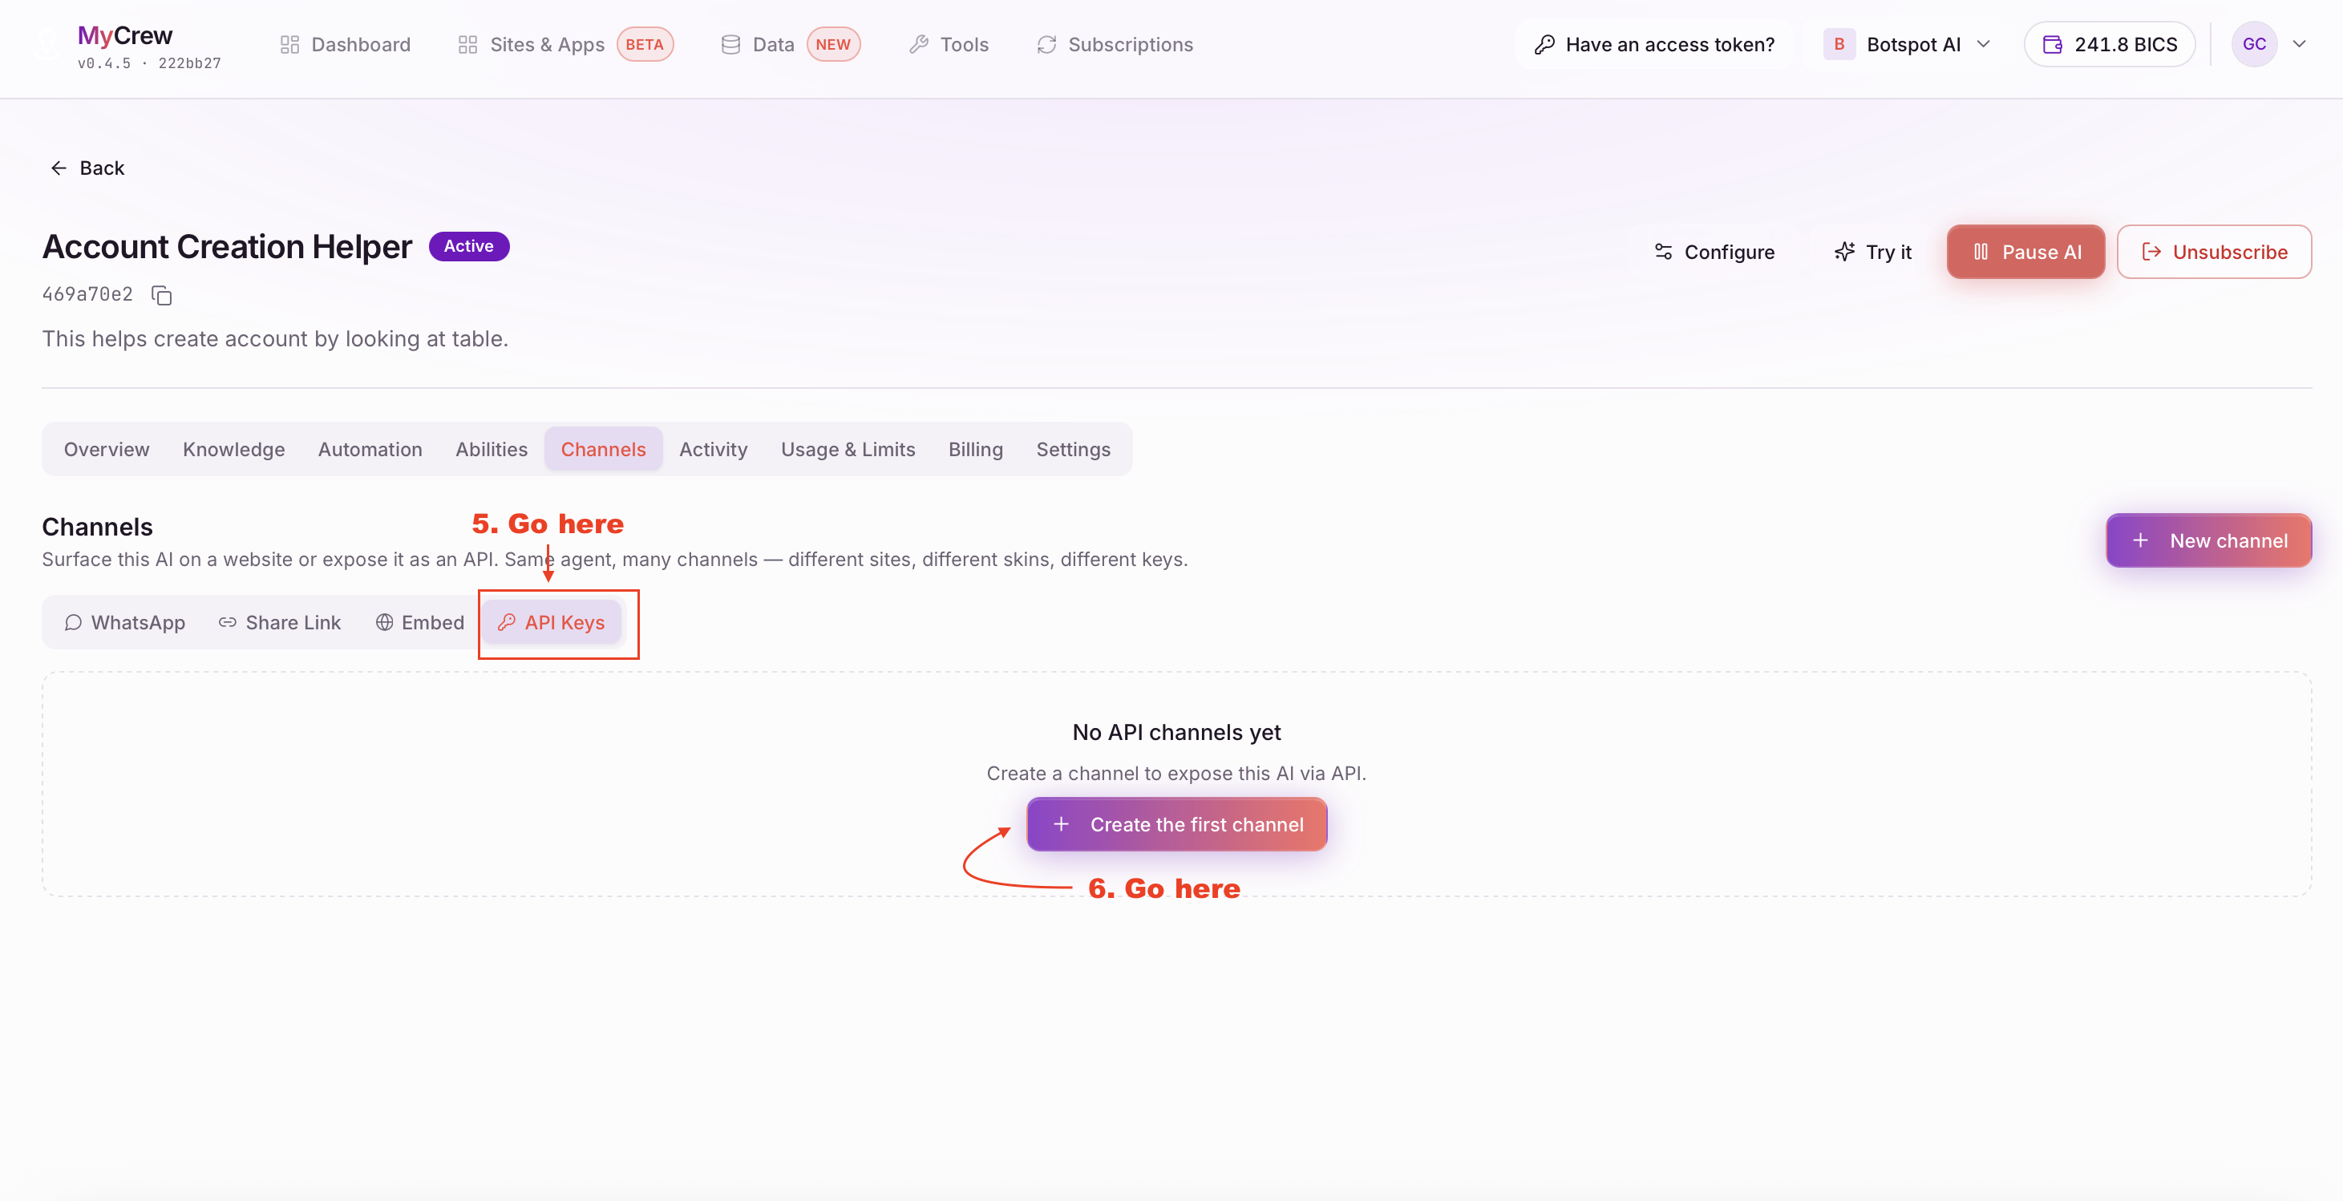Screen dimensions: 2343x1201
Task: Open the Billing tab
Action: (x=975, y=449)
